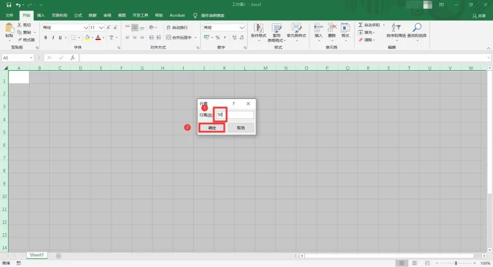Viewport: 493px width, 267px height.
Task: Toggle align text right
Action: [x=142, y=38]
